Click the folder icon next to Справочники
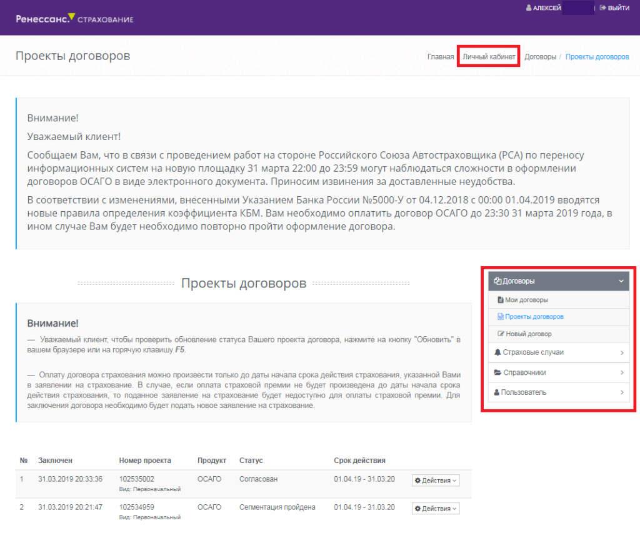Image resolution: width=640 pixels, height=533 pixels. (x=497, y=372)
